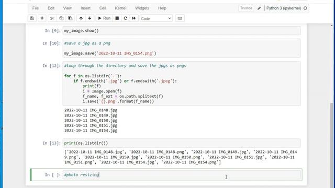Interrupt the kernel with stop icon
The height and width of the screenshot is (188, 335).
click(117, 18)
